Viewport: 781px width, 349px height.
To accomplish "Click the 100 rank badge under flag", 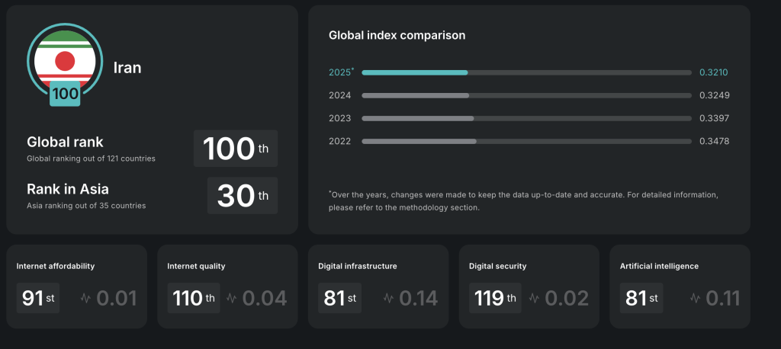I will click(x=66, y=94).
